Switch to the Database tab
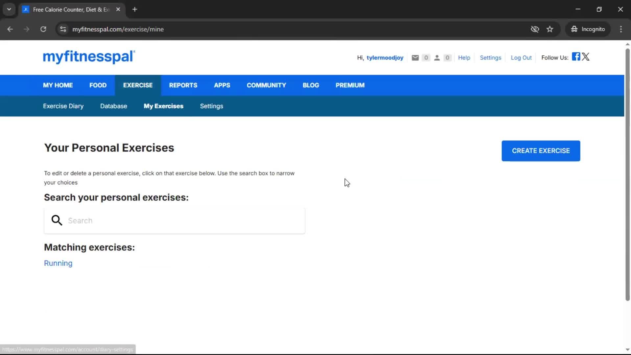 tap(113, 106)
